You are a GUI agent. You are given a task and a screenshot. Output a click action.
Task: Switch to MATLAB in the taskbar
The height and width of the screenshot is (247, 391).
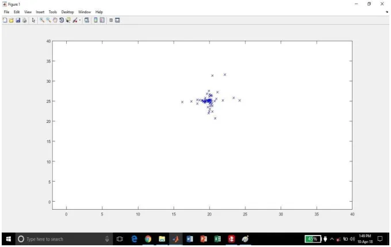click(176, 239)
